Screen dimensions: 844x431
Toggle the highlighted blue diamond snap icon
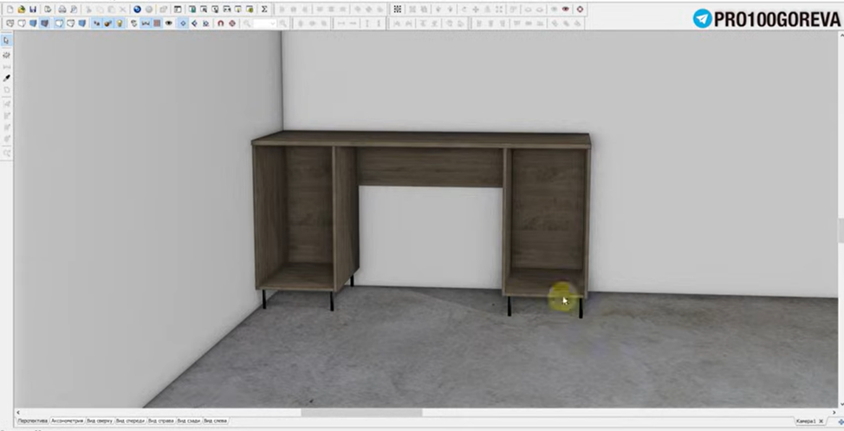click(x=183, y=23)
